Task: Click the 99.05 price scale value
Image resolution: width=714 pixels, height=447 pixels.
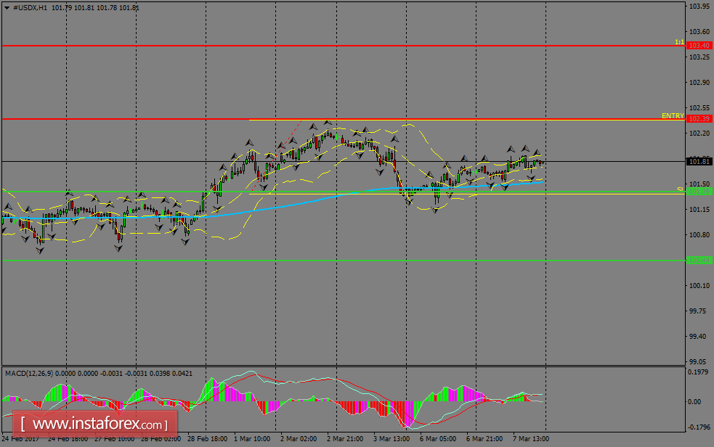Action: tap(700, 361)
